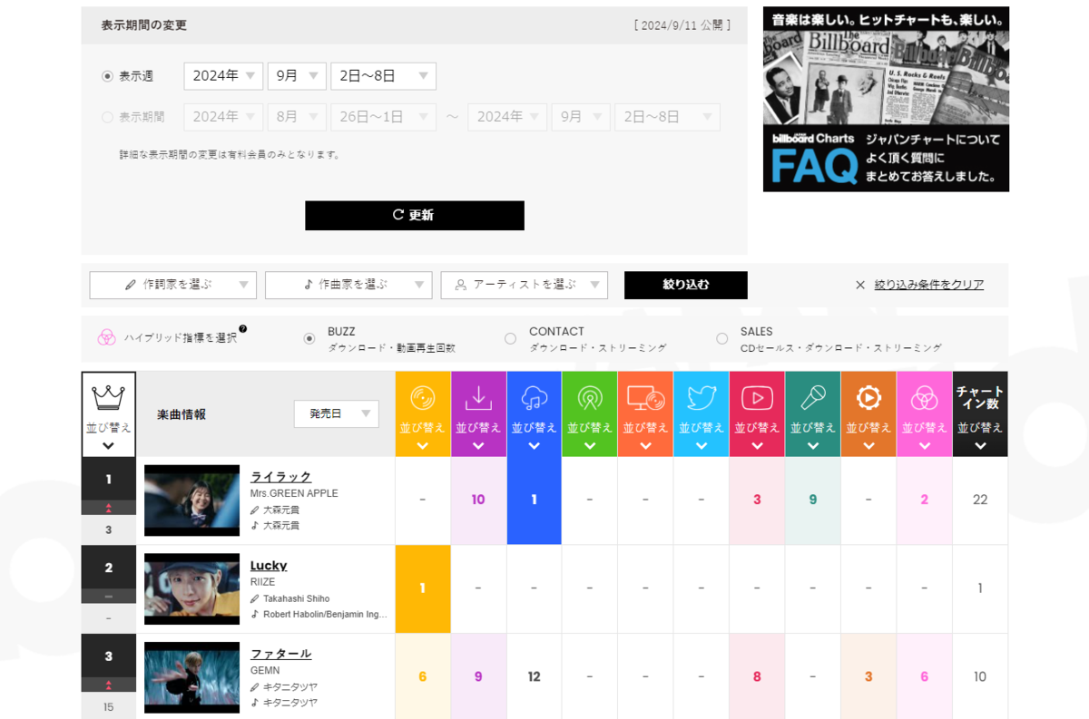Sort by the crown ranking column
This screenshot has width=1089, height=719.
click(x=108, y=414)
